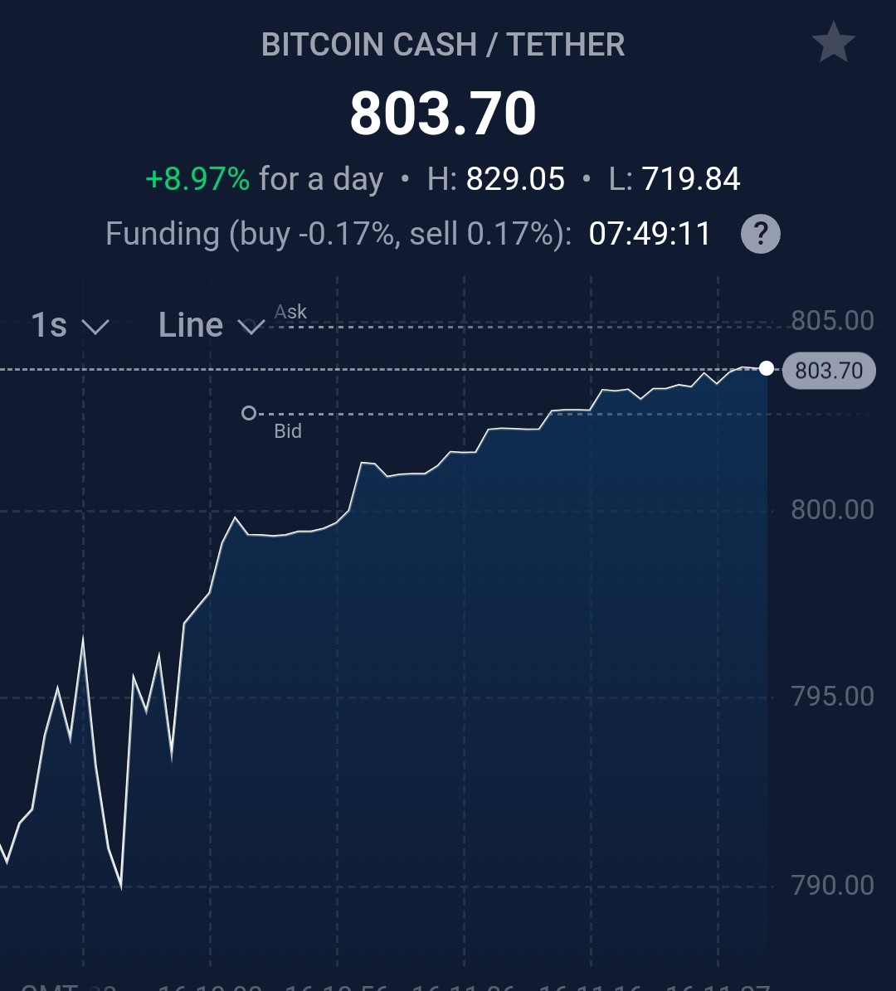The height and width of the screenshot is (991, 896).
Task: Expand the Line chart type dropdown
Action: pos(212,325)
